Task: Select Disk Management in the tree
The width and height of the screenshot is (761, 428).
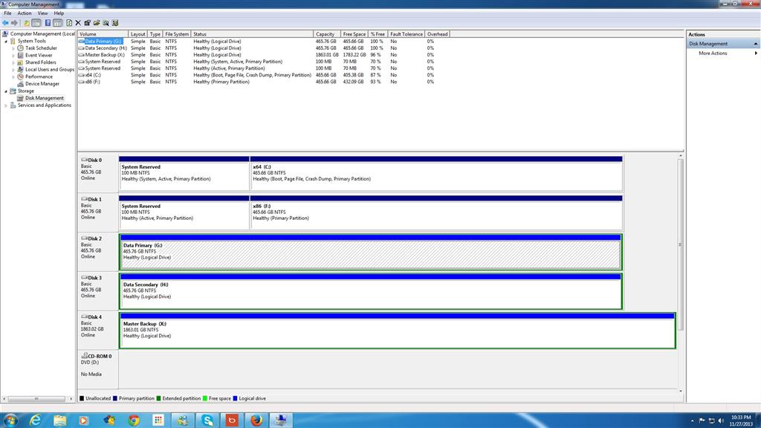Action: [x=44, y=98]
